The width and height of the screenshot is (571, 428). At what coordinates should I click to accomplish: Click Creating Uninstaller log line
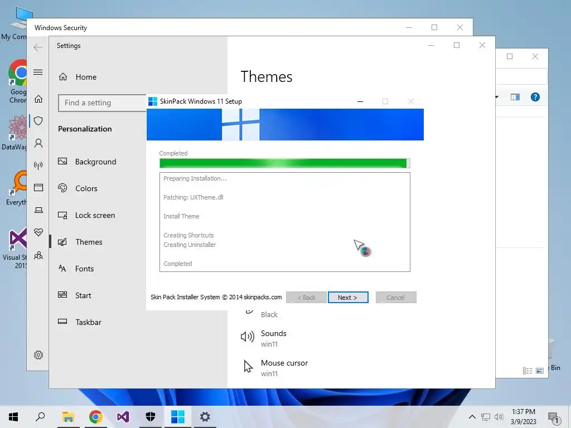pos(190,245)
